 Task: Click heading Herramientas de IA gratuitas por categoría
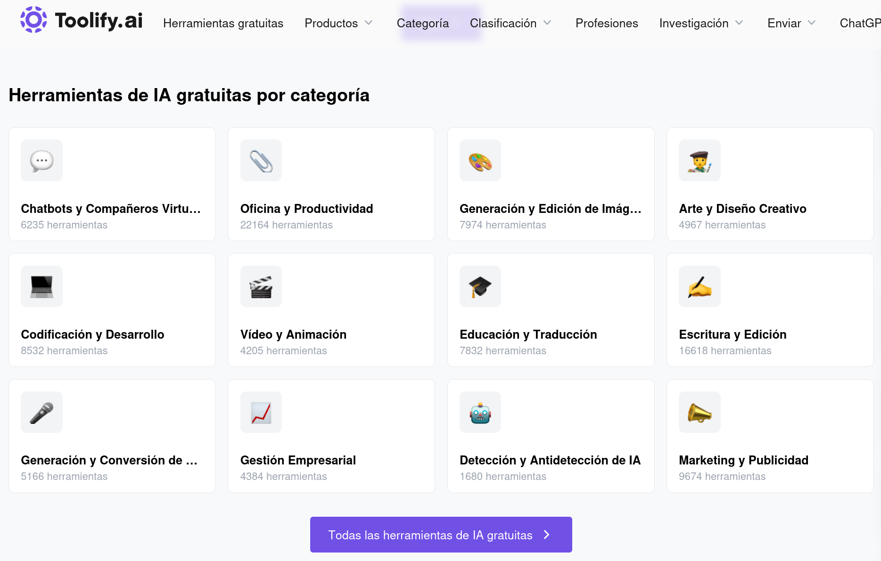(x=189, y=95)
